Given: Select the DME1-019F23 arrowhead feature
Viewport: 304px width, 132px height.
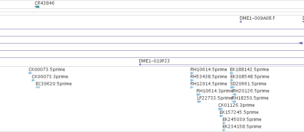Looking at the screenshot, I should pyautogui.click(x=140, y=65).
